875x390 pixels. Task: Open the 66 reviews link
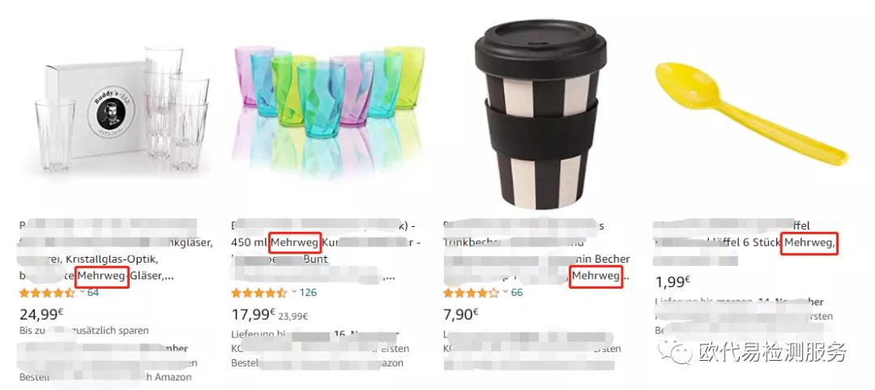pos(517,292)
